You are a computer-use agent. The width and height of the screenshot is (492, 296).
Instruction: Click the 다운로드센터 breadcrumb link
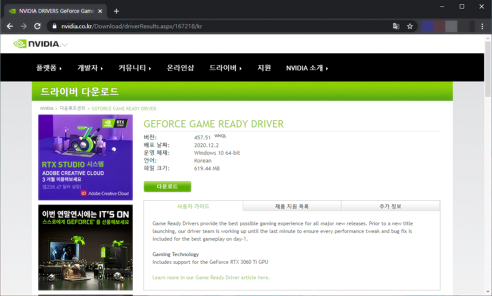click(73, 109)
